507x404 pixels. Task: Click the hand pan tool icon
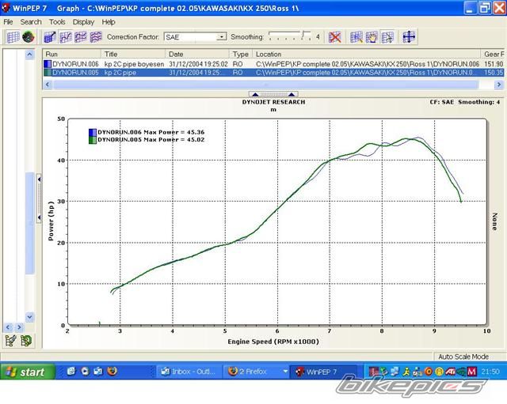[372, 36]
